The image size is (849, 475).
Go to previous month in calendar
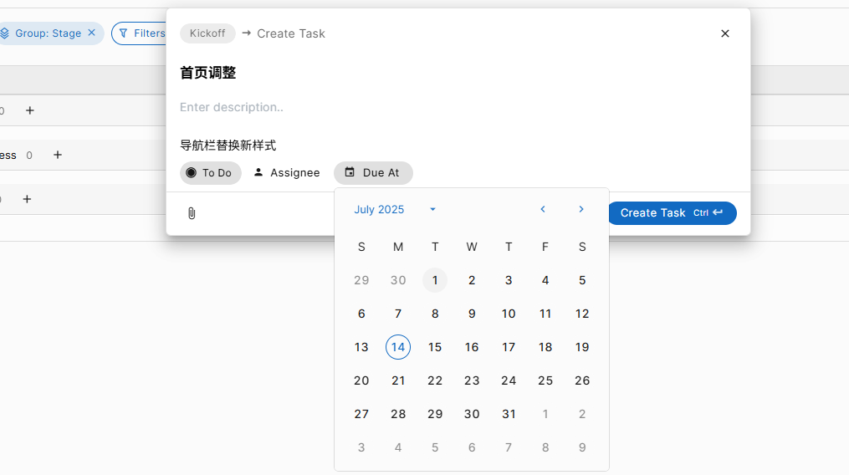click(x=543, y=209)
